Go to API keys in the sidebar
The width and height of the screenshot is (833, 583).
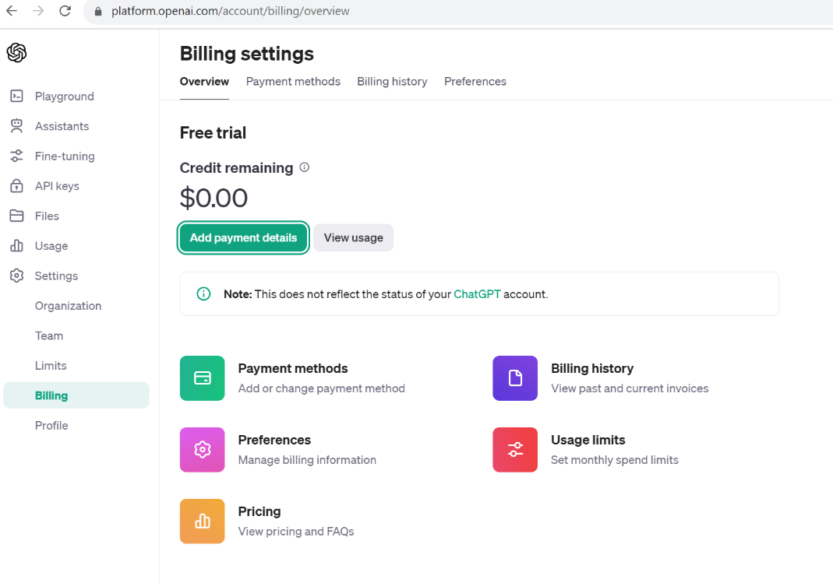click(x=57, y=186)
